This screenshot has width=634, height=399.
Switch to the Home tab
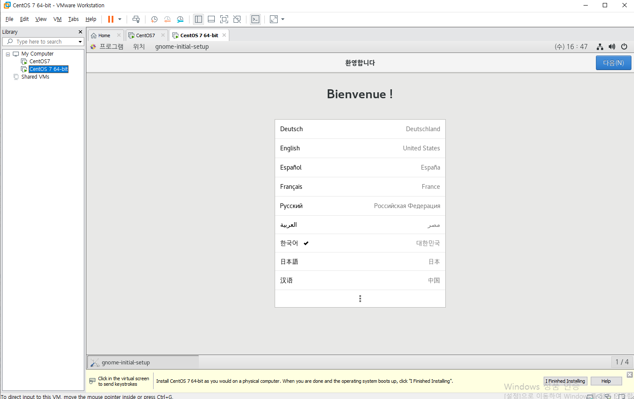click(104, 35)
